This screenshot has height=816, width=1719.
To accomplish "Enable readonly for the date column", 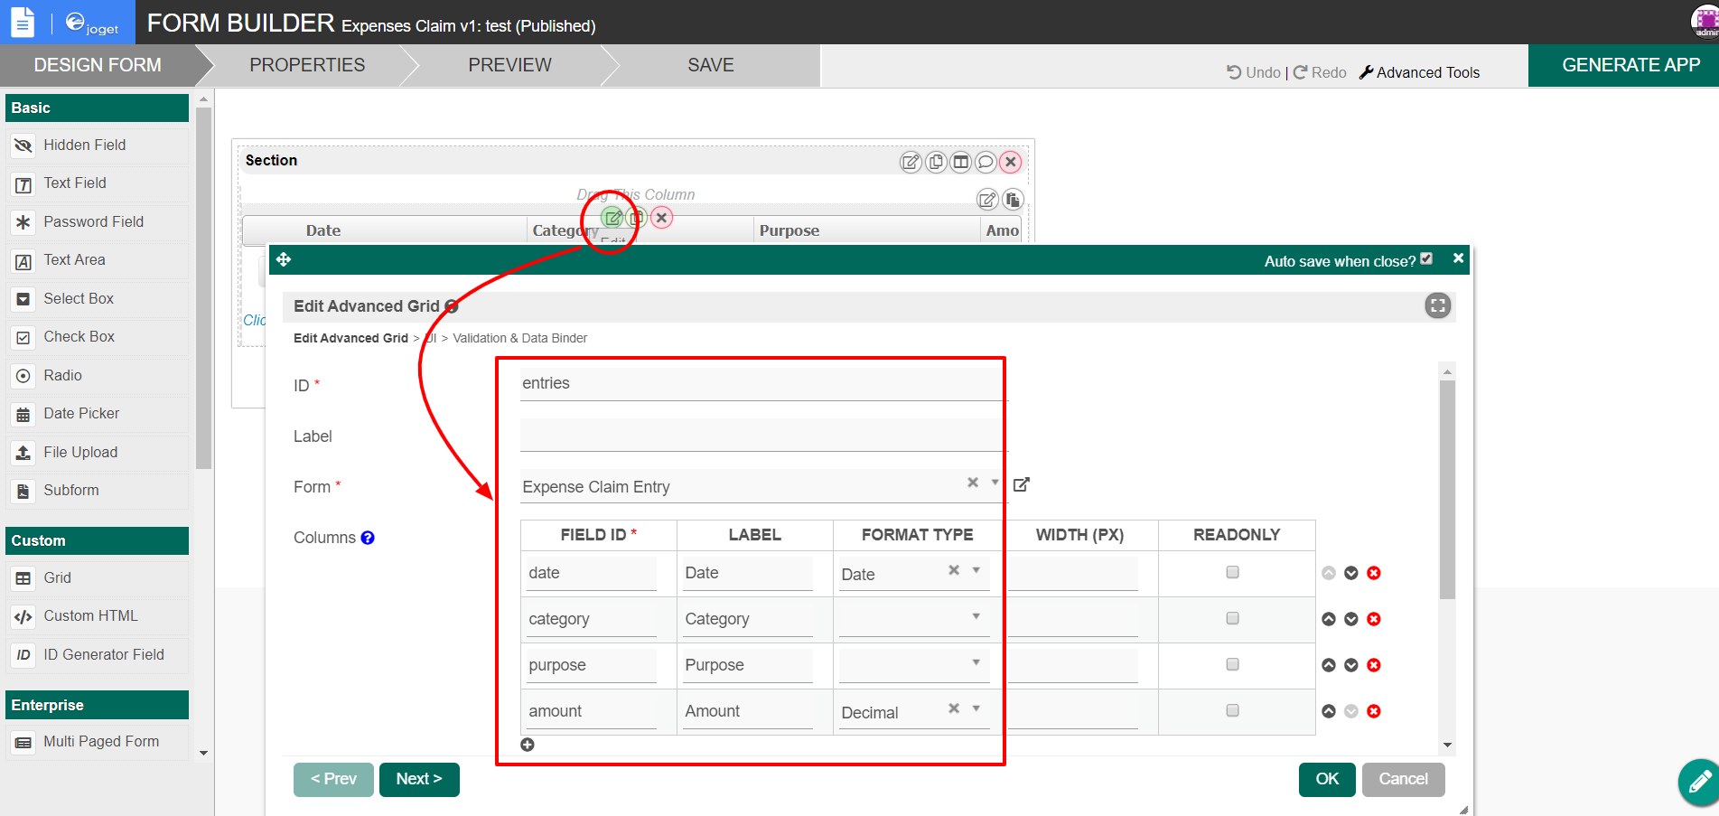I will (1232, 572).
